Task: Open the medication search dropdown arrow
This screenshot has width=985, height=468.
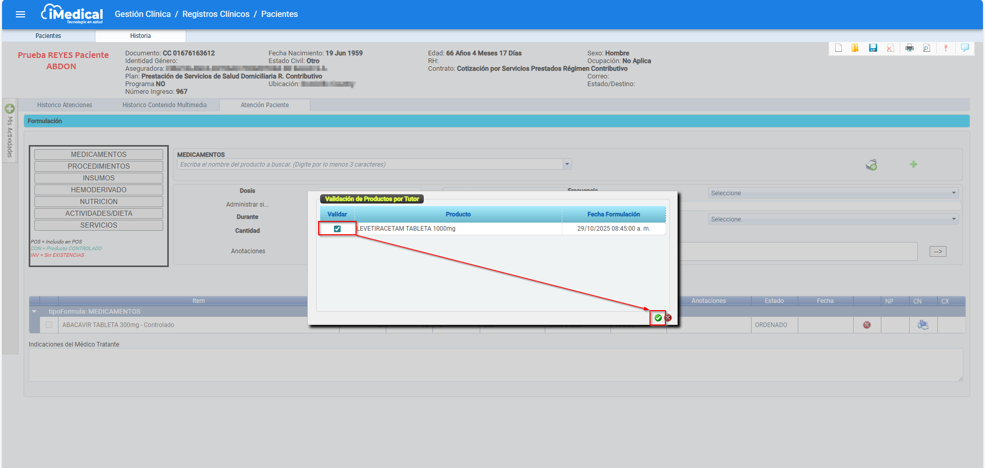Action: [x=567, y=165]
